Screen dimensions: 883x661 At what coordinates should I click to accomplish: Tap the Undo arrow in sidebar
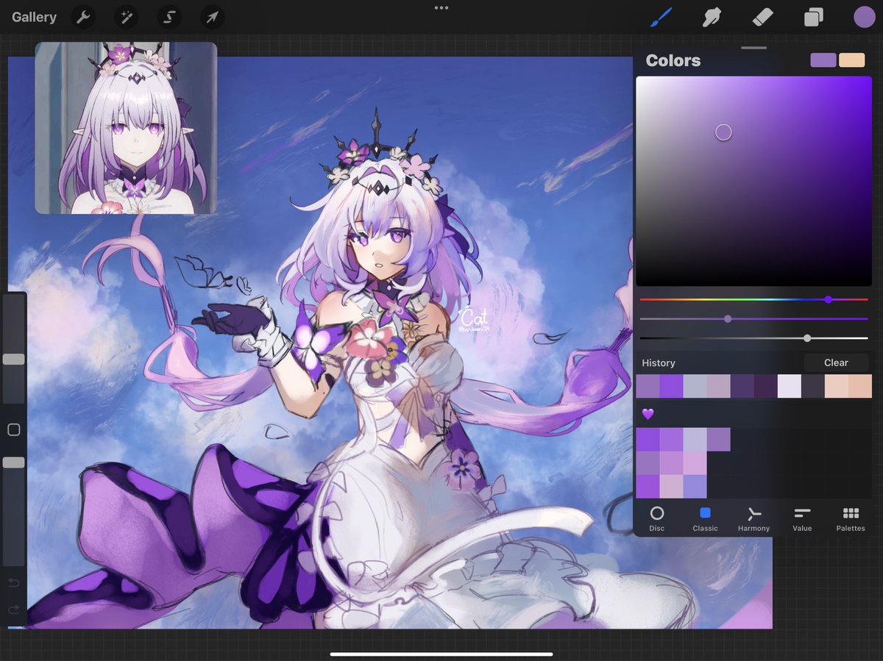(x=13, y=583)
